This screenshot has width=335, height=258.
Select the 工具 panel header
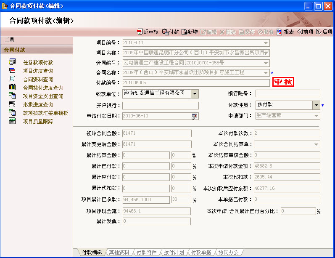point(10,40)
